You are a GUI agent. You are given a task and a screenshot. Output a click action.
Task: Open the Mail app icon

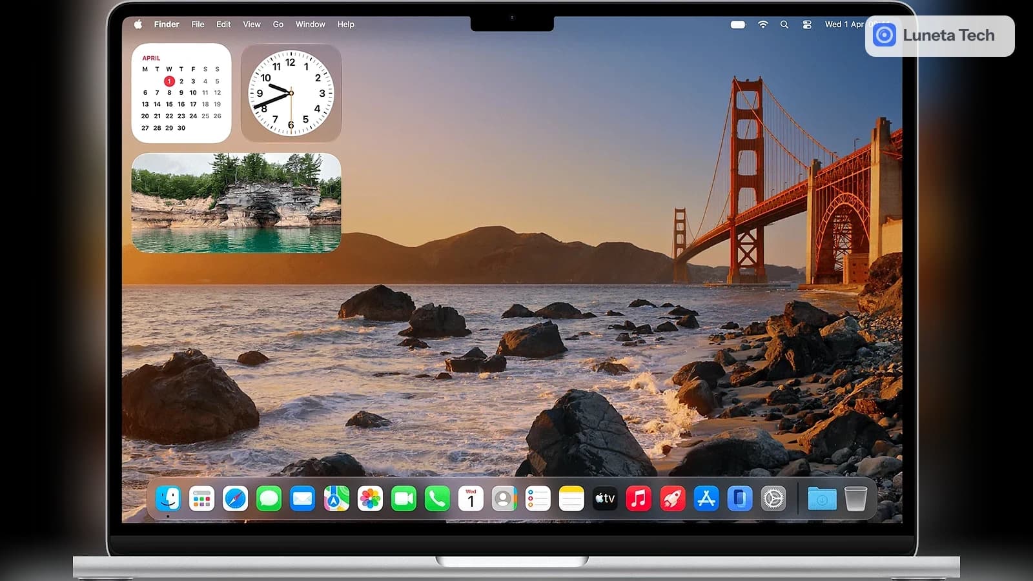(x=303, y=499)
